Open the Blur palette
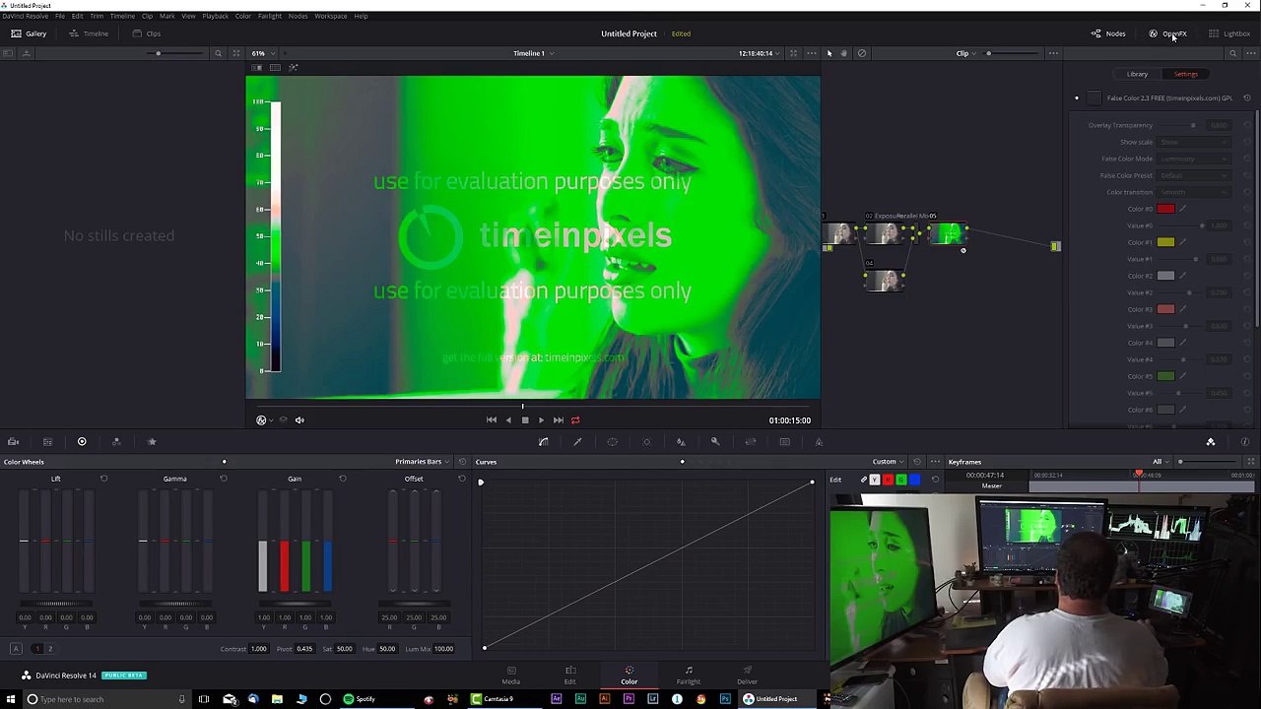The width and height of the screenshot is (1261, 709). (x=681, y=442)
